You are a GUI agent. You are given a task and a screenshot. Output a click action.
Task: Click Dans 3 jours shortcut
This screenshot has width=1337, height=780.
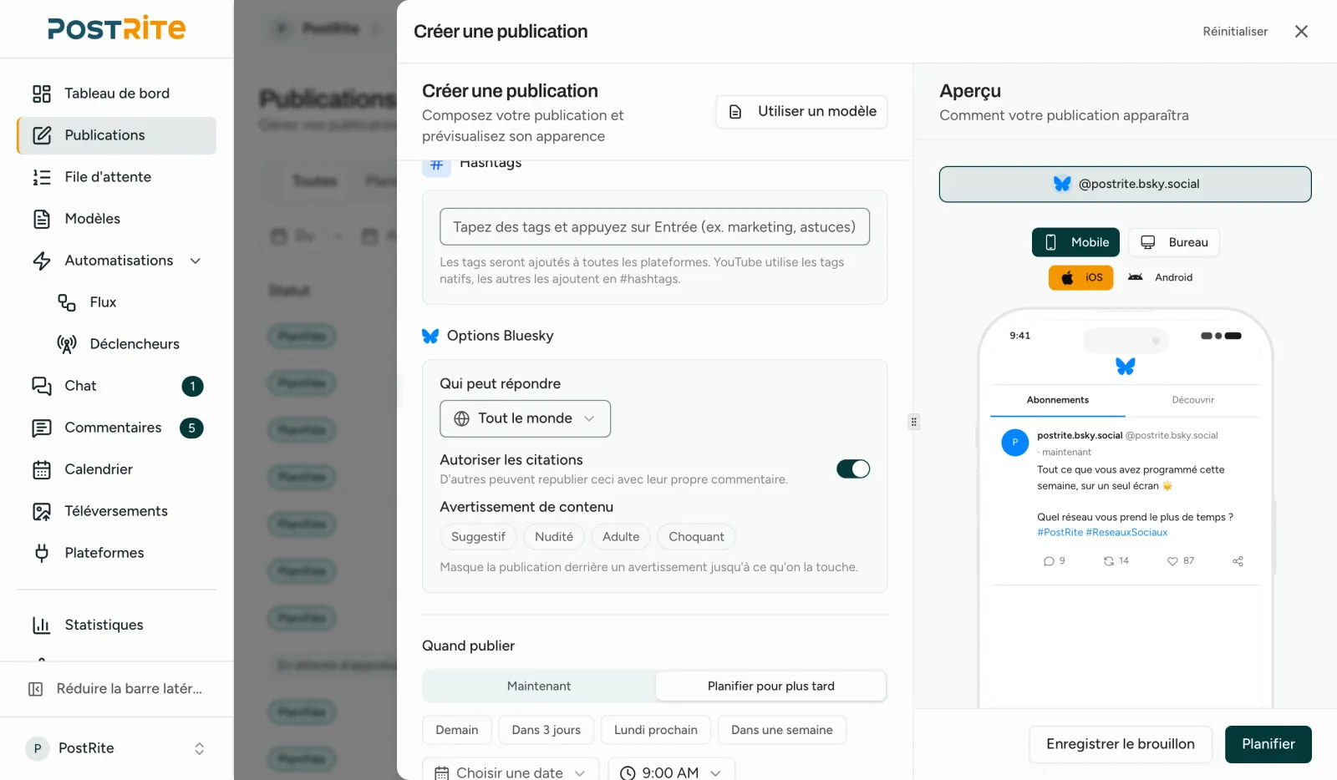(546, 730)
